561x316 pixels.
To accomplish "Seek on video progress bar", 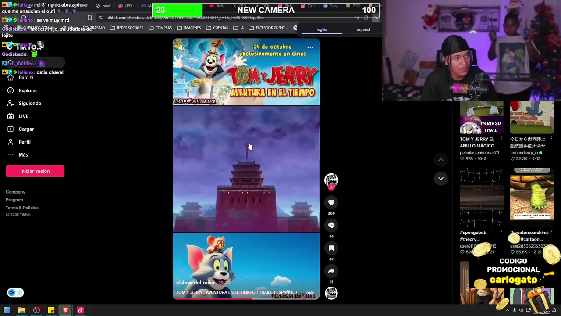I will point(246,299).
